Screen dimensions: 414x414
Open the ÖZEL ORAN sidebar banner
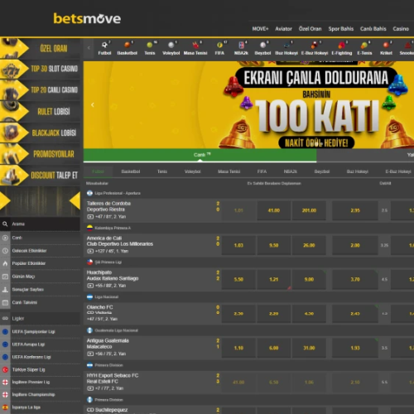point(41,49)
